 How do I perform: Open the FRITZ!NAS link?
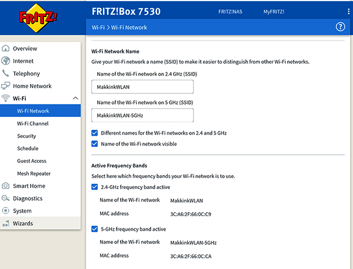pyautogui.click(x=230, y=12)
